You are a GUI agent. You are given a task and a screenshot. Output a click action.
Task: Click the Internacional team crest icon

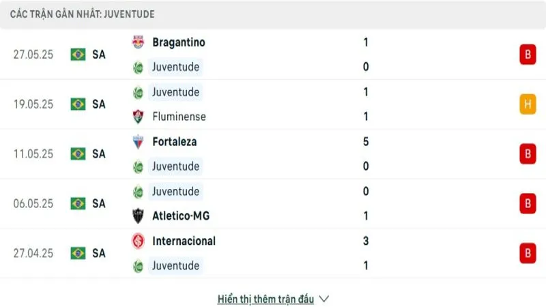coord(139,241)
